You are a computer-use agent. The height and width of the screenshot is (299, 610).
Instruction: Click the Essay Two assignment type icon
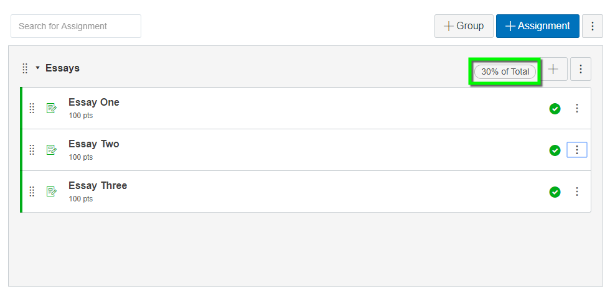pyautogui.click(x=51, y=149)
